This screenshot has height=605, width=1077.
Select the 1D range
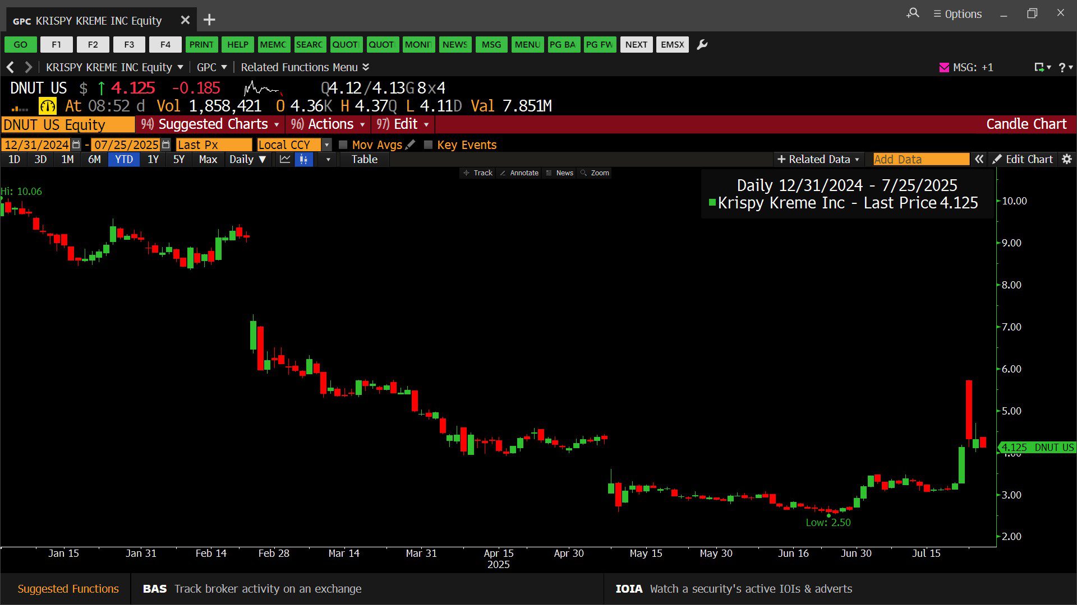click(14, 160)
